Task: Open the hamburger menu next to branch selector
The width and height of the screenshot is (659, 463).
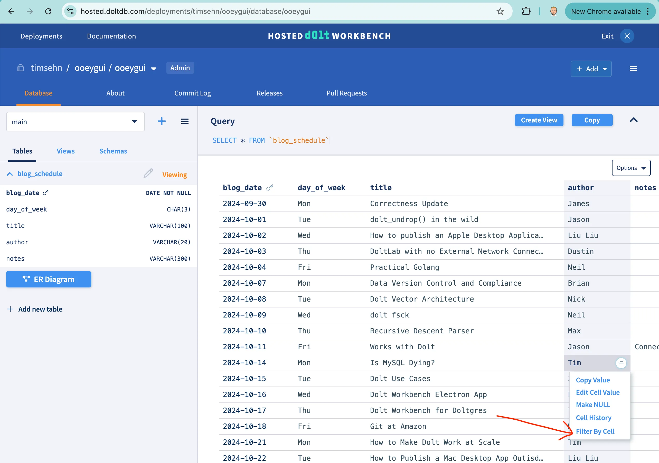Action: click(x=185, y=121)
